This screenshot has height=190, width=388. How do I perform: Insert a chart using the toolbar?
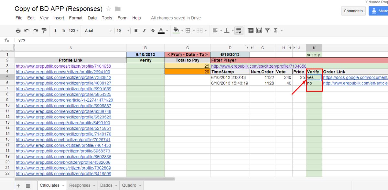(259, 30)
